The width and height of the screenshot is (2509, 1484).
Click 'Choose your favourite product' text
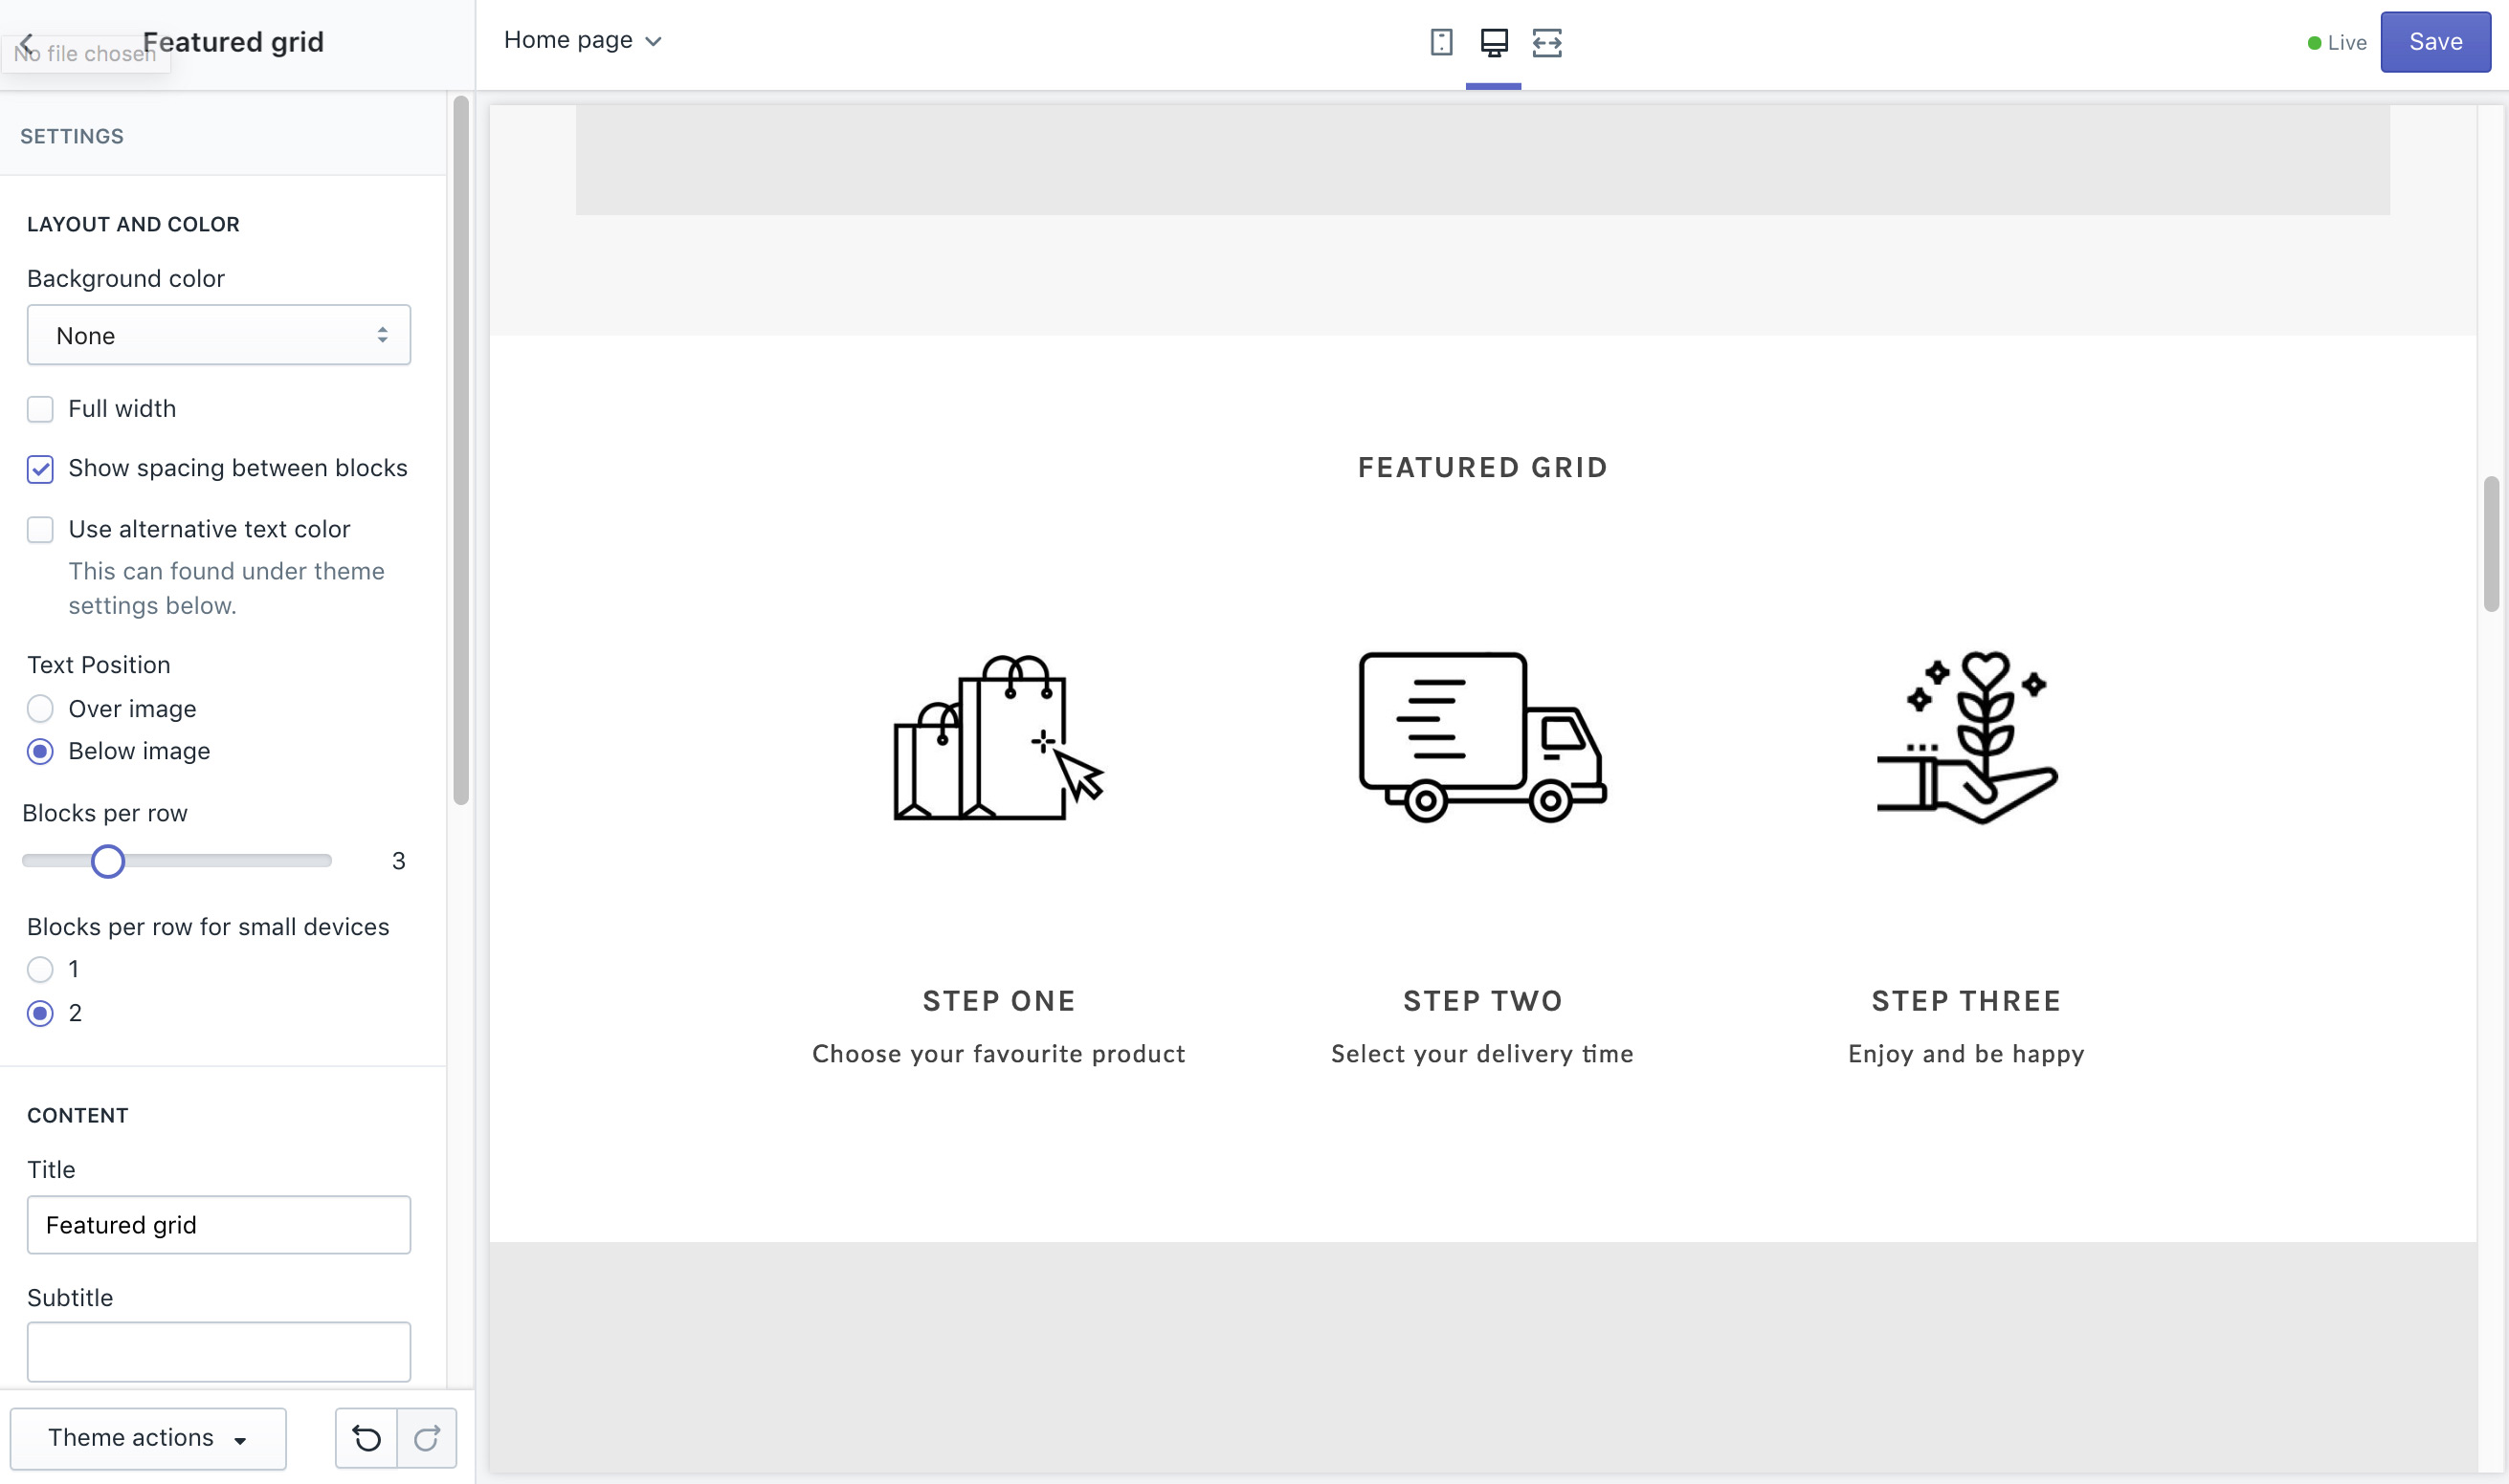coord(998,1054)
